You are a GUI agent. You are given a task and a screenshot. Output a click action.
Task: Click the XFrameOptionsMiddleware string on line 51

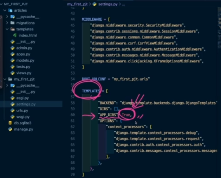point(146,61)
